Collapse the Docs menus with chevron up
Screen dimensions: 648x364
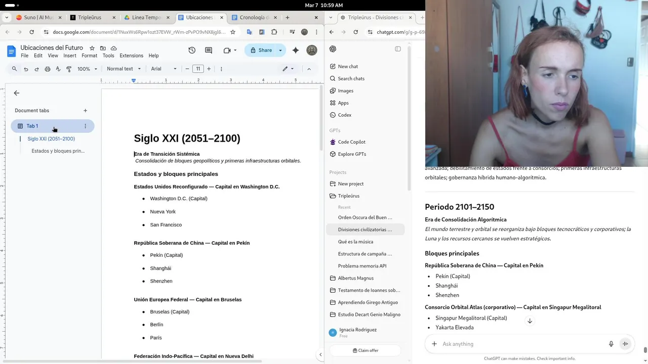tap(309, 69)
